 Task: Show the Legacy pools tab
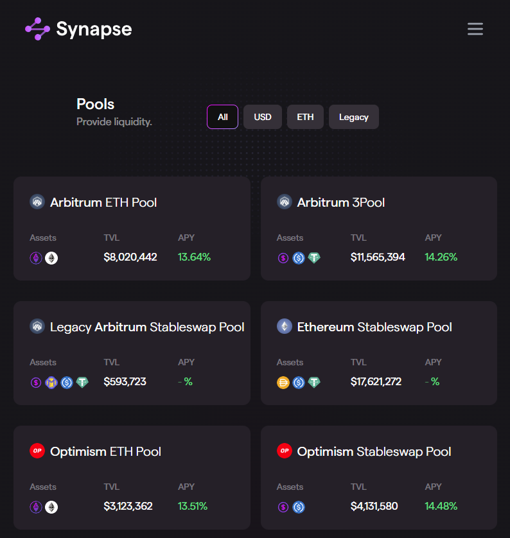click(354, 117)
